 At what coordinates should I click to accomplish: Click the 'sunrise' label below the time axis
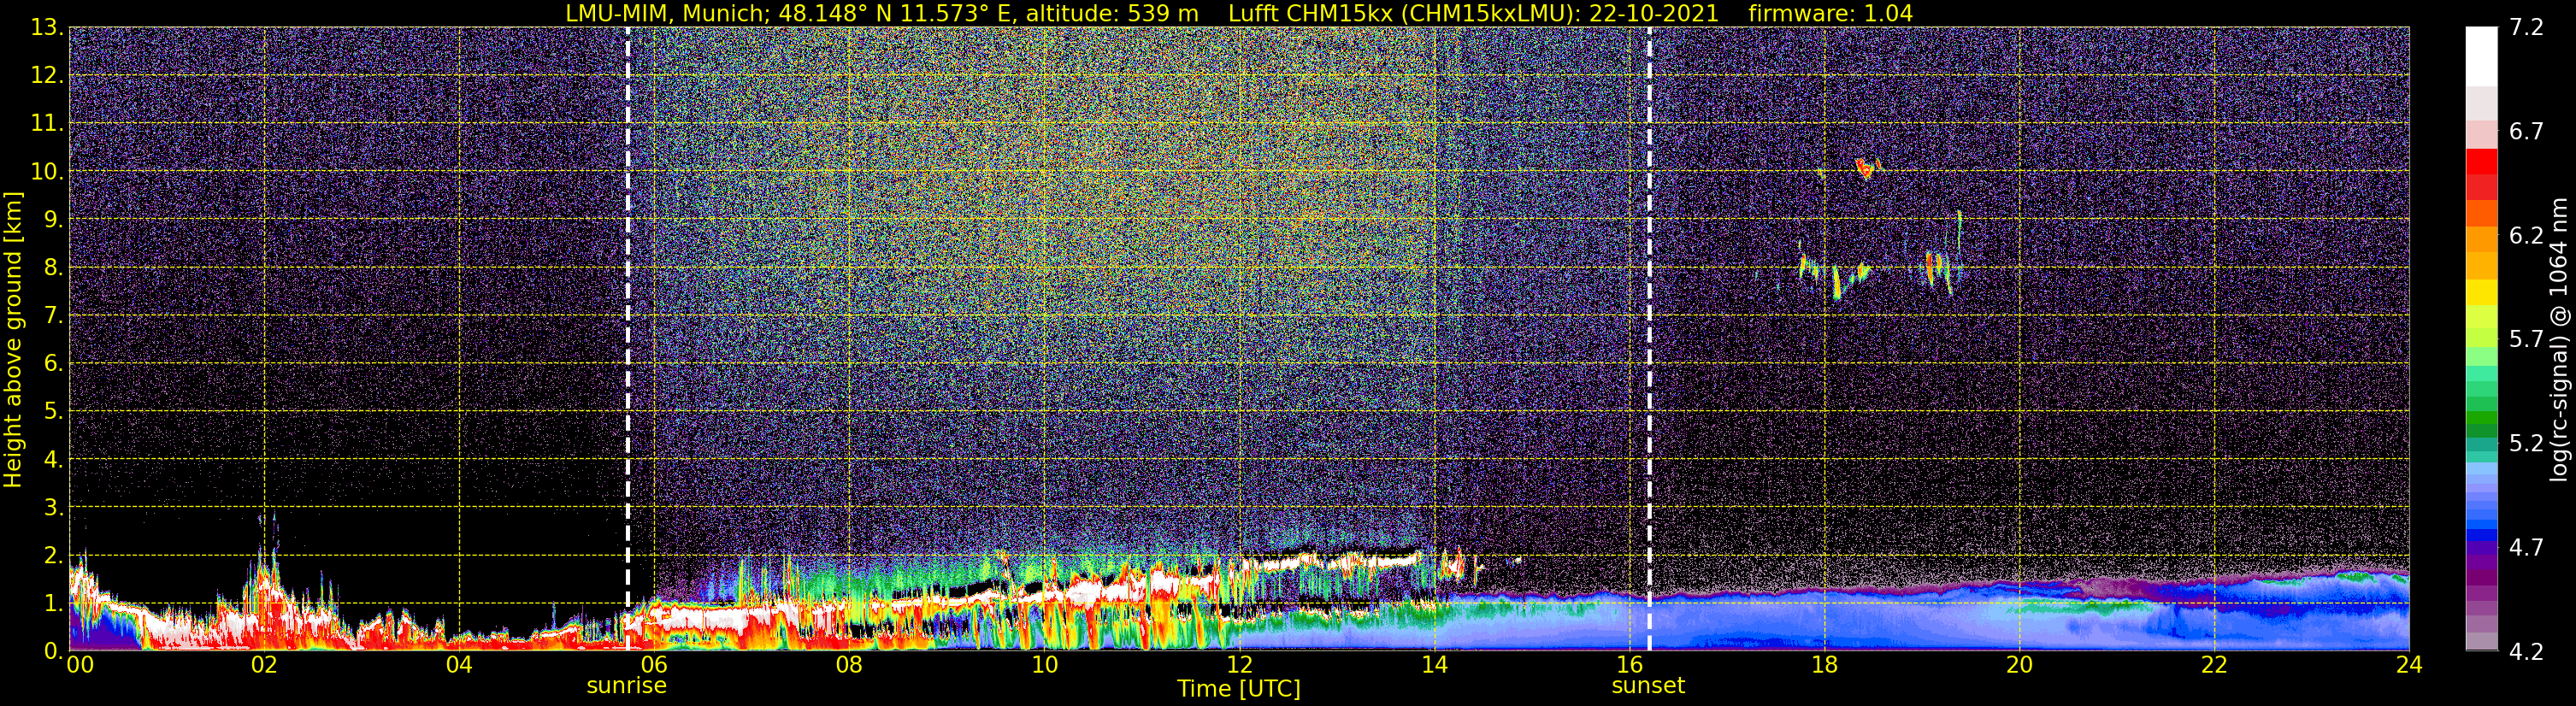point(626,686)
